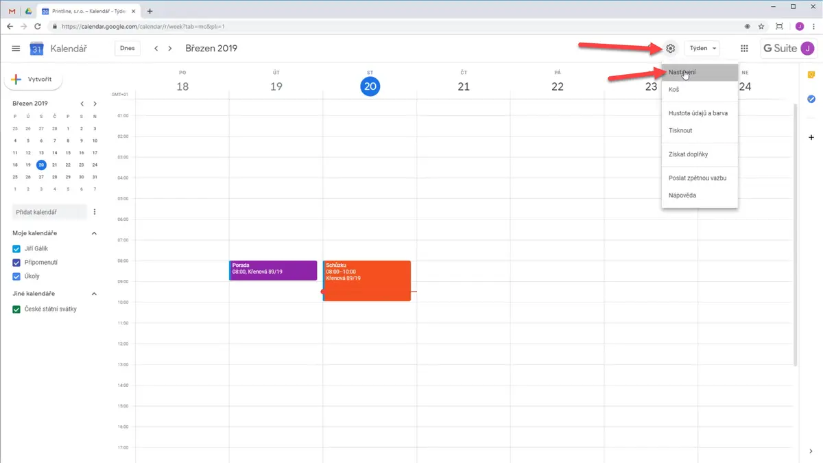Screen dimensions: 823x463
Task: Open the Týden view dropdown
Action: (702, 49)
